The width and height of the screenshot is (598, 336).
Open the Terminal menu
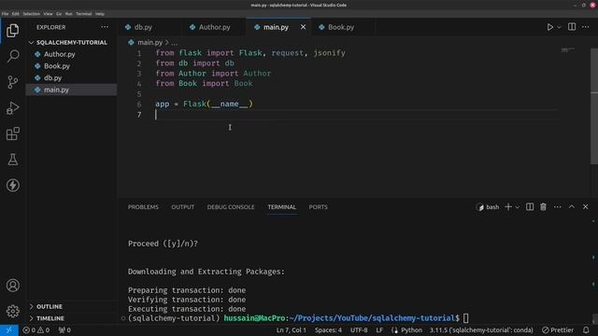click(x=83, y=14)
